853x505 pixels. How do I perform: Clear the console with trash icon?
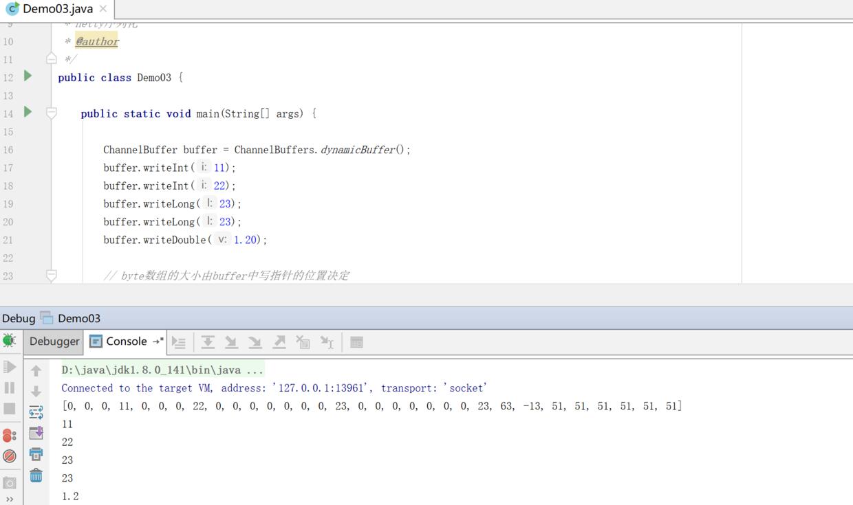(36, 475)
